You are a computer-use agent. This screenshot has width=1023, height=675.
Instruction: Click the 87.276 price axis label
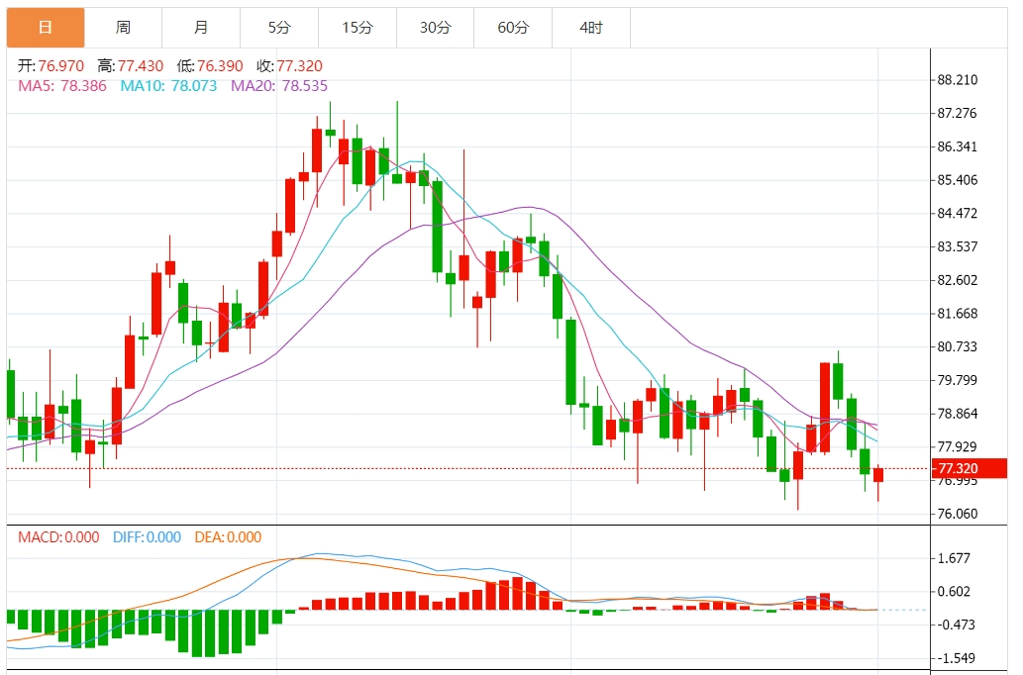click(x=957, y=114)
